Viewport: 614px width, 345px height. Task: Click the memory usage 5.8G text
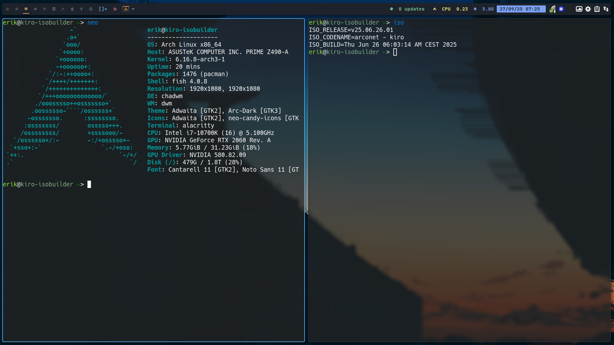tap(488, 9)
